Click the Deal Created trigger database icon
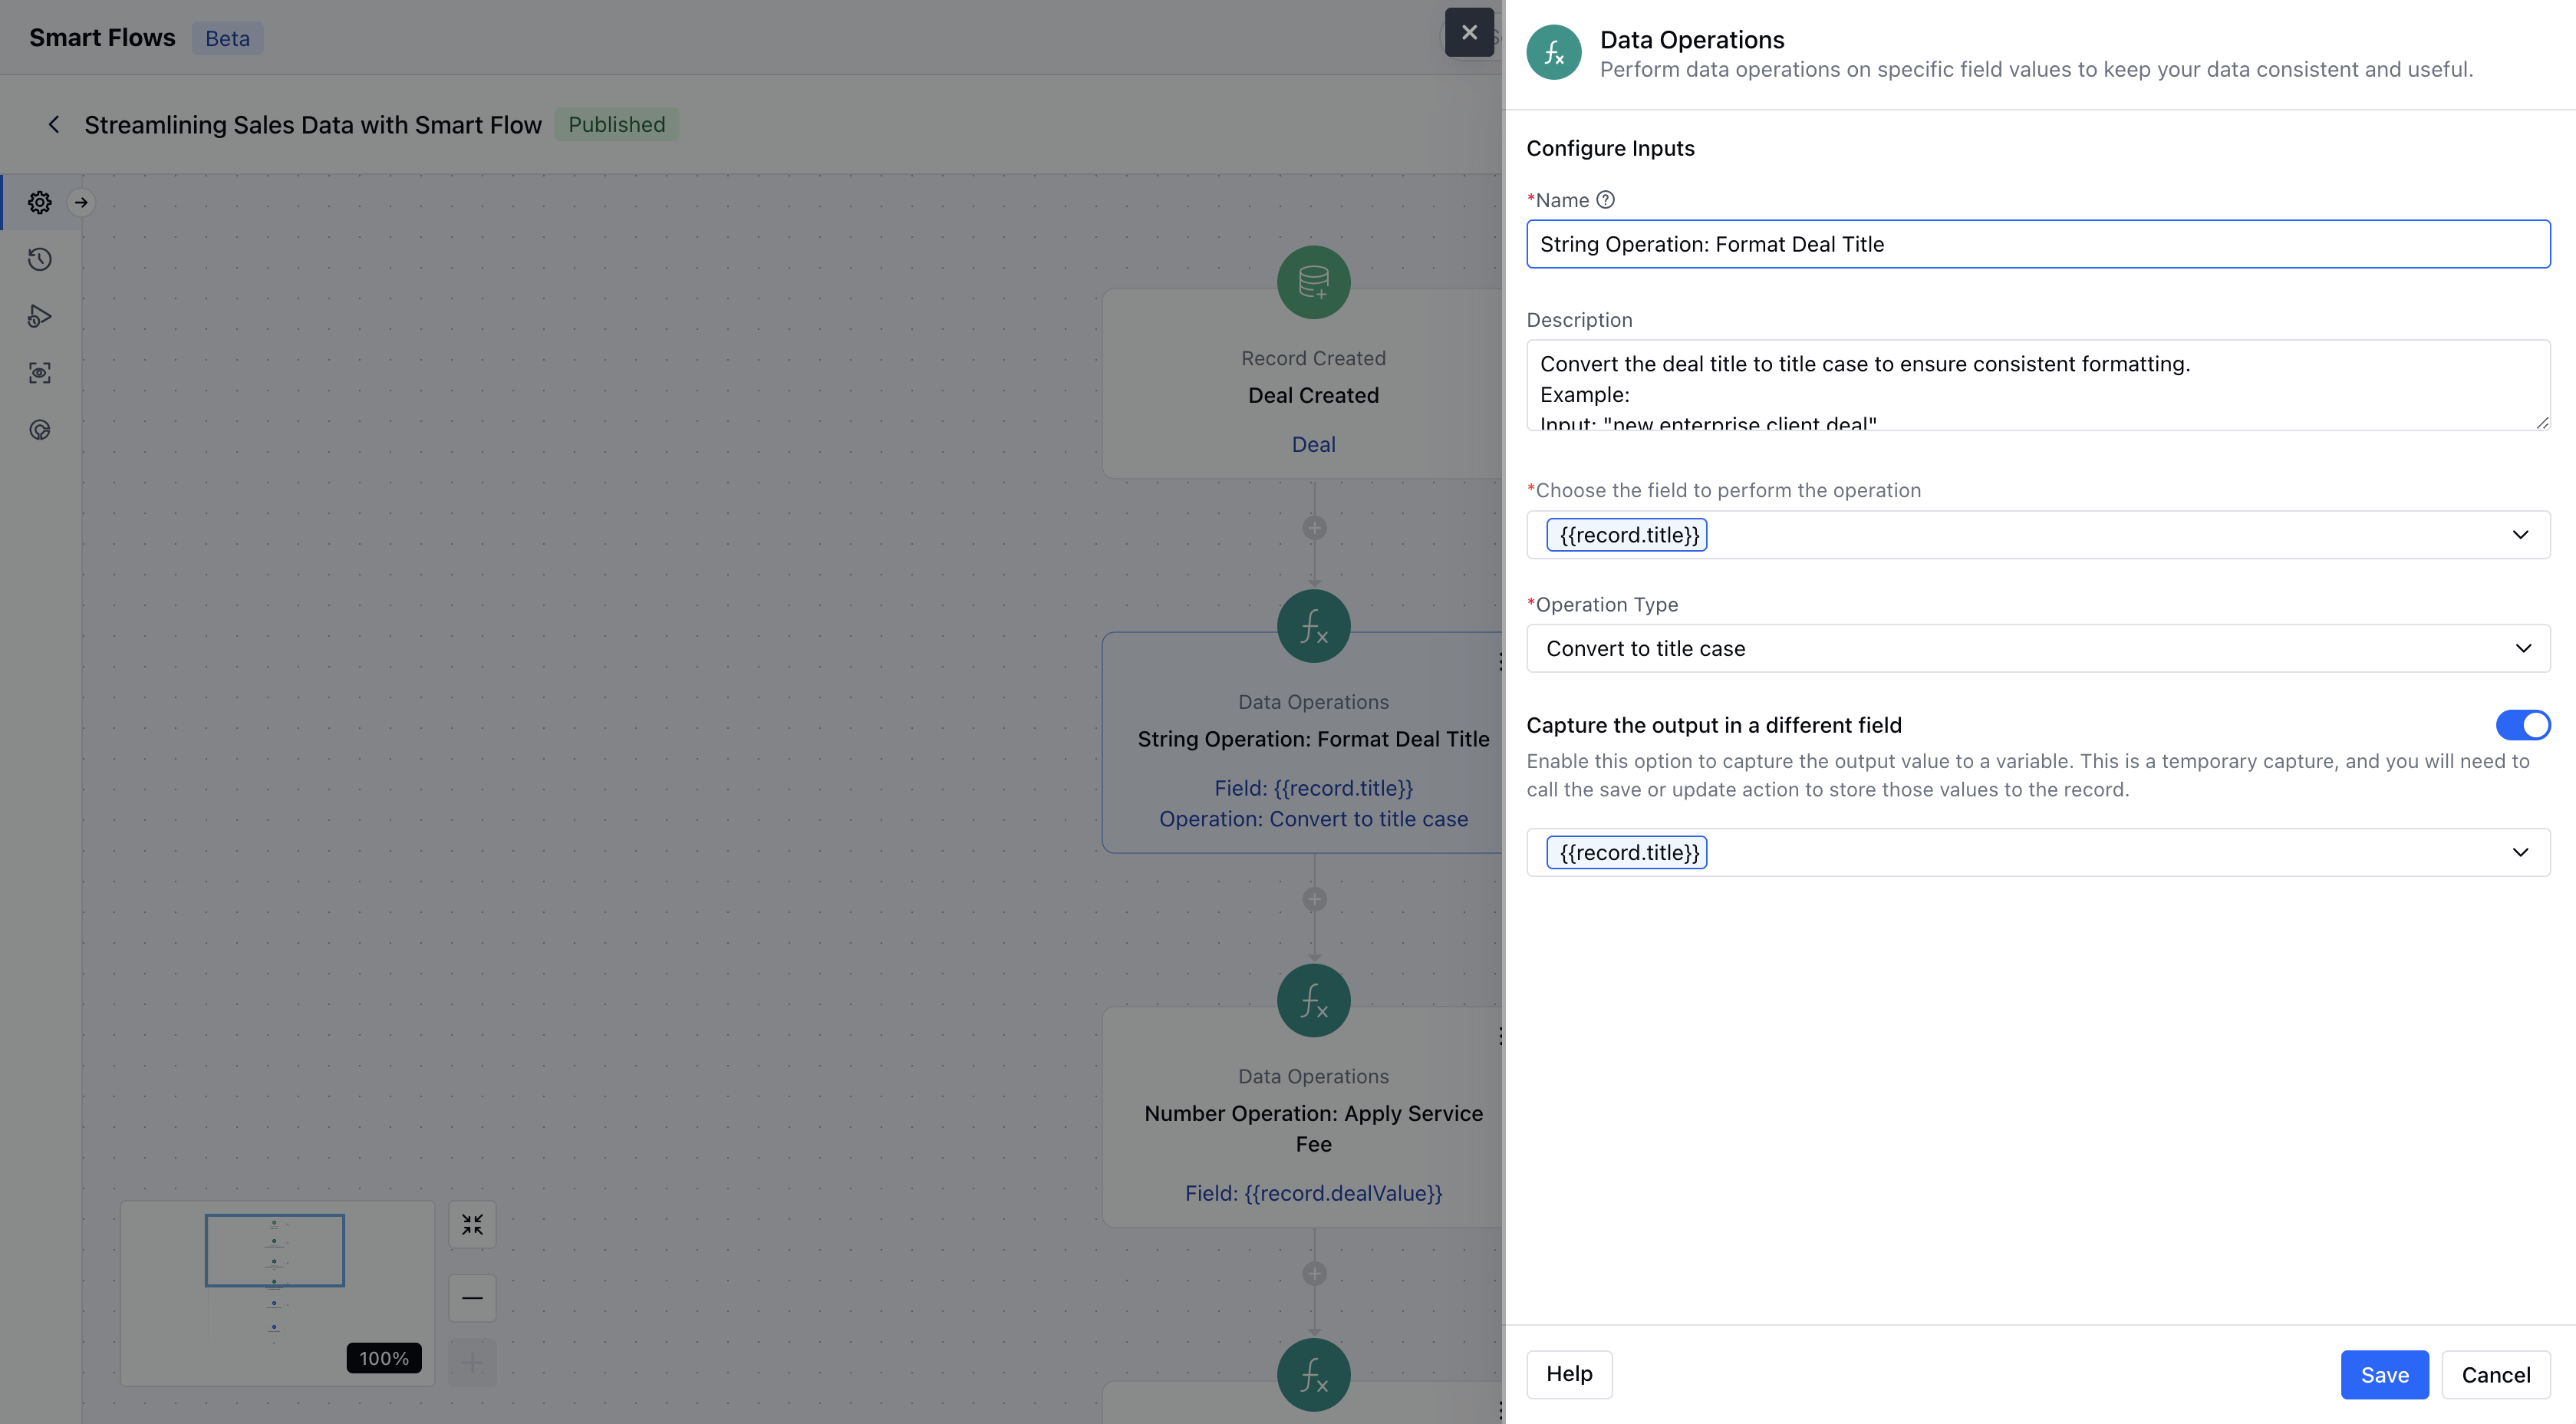The image size is (2576, 1424). coord(1313,283)
